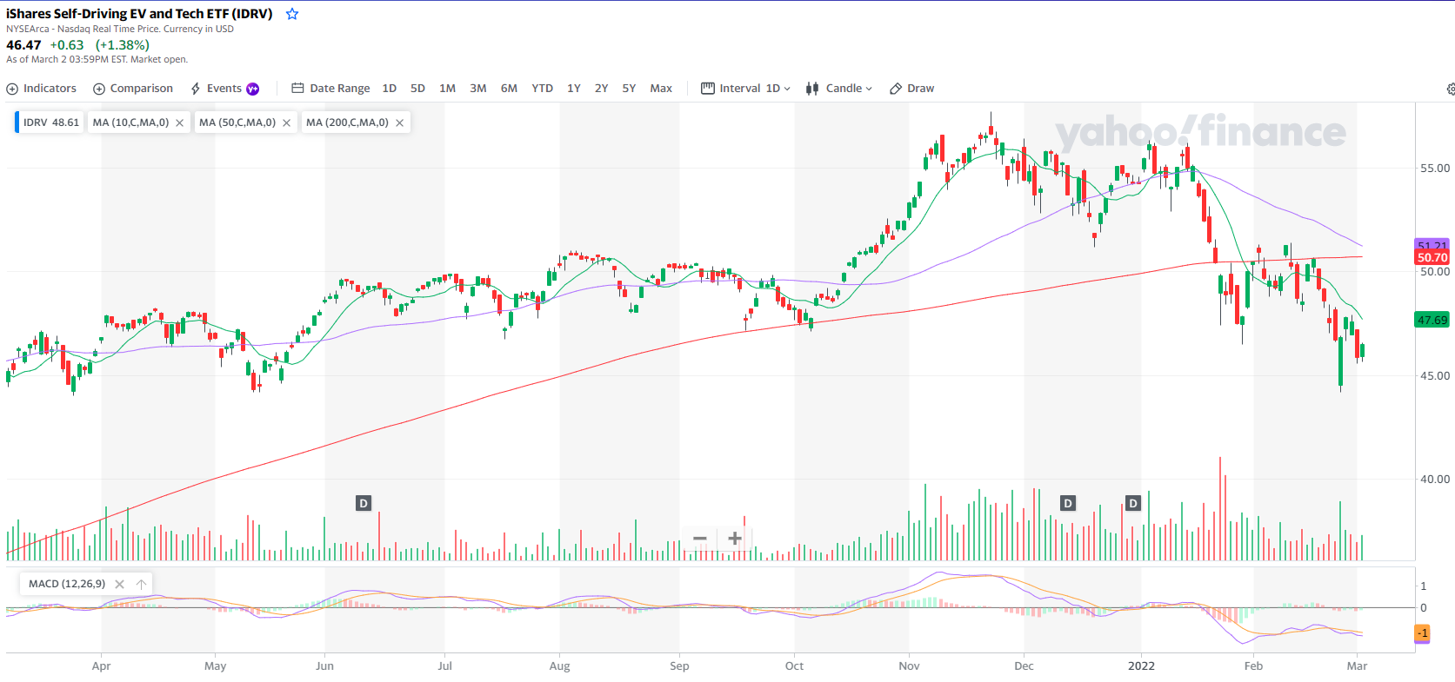This screenshot has width=1455, height=682.
Task: Activate the Draw tool
Action: coord(911,89)
